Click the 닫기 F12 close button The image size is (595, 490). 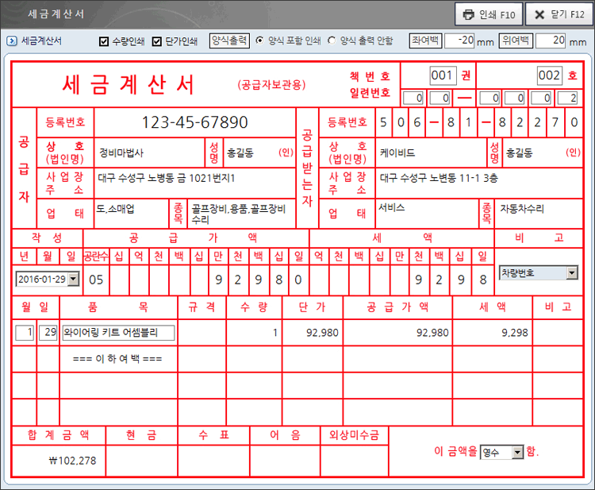[559, 14]
